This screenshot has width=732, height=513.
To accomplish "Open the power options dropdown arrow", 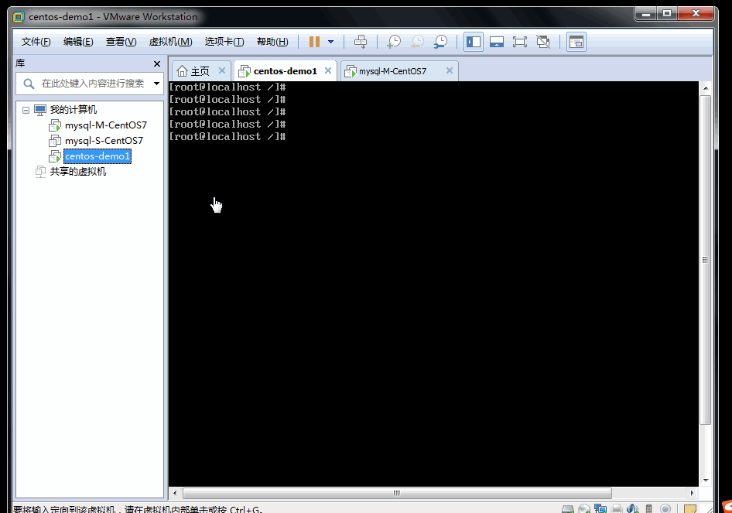I will (x=330, y=42).
